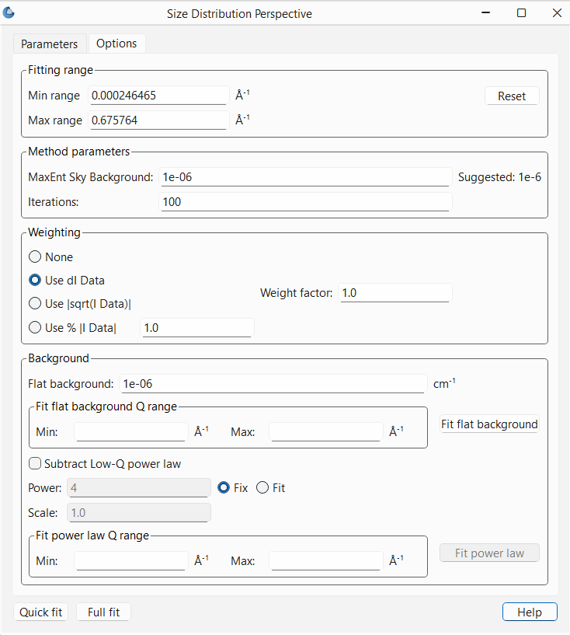Open the Help button
This screenshot has width=570, height=635.
[529, 612]
